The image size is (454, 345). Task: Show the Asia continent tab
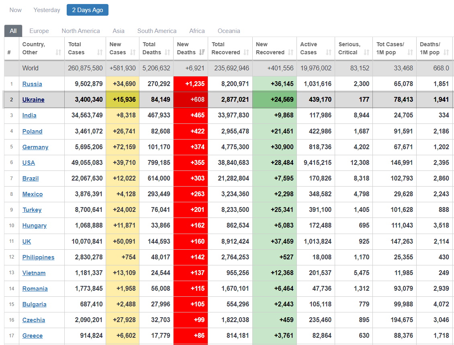pyautogui.click(x=119, y=31)
